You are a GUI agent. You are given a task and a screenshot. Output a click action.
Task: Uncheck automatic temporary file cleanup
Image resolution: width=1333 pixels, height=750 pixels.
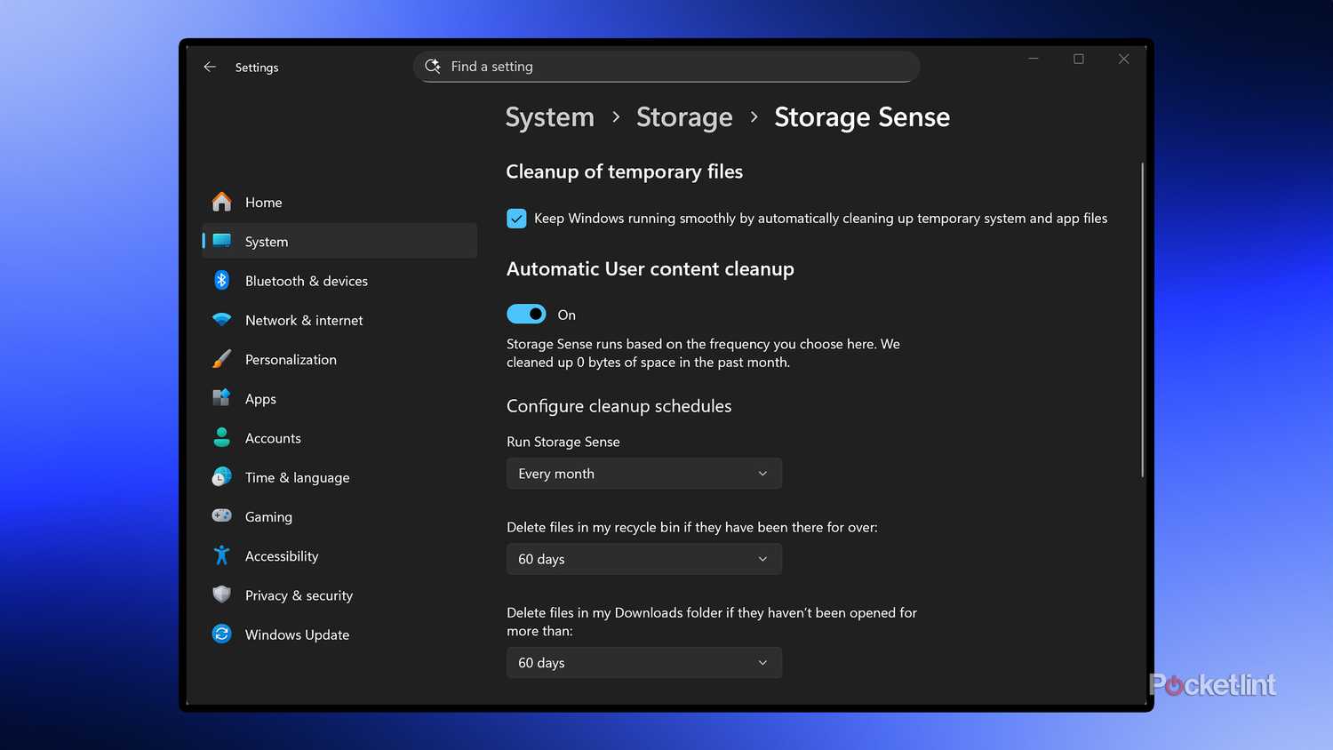tap(516, 218)
